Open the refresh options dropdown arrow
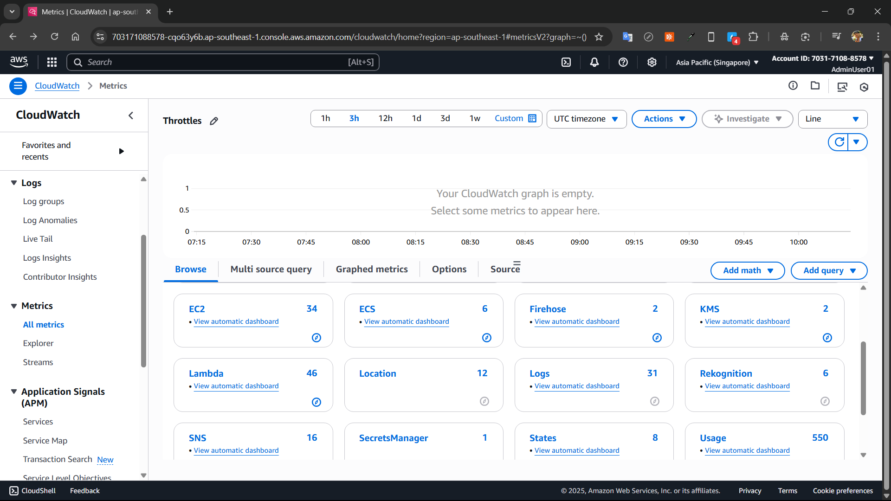 857,142
